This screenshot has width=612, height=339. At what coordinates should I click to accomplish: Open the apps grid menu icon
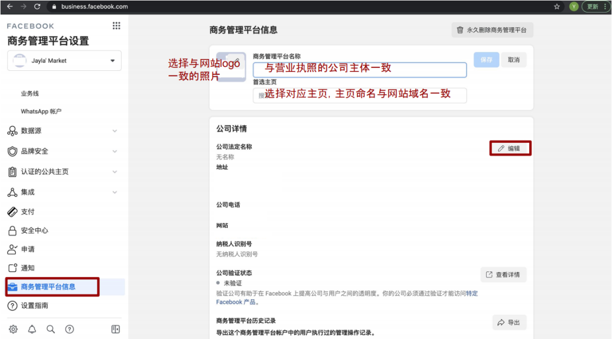click(x=116, y=25)
